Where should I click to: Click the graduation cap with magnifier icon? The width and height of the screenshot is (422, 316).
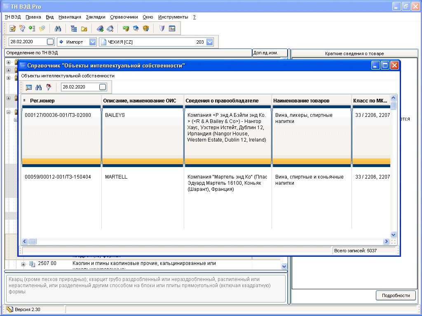(136, 28)
